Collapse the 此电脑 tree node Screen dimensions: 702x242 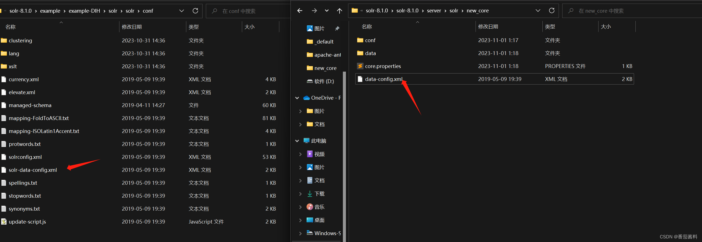pyautogui.click(x=297, y=141)
